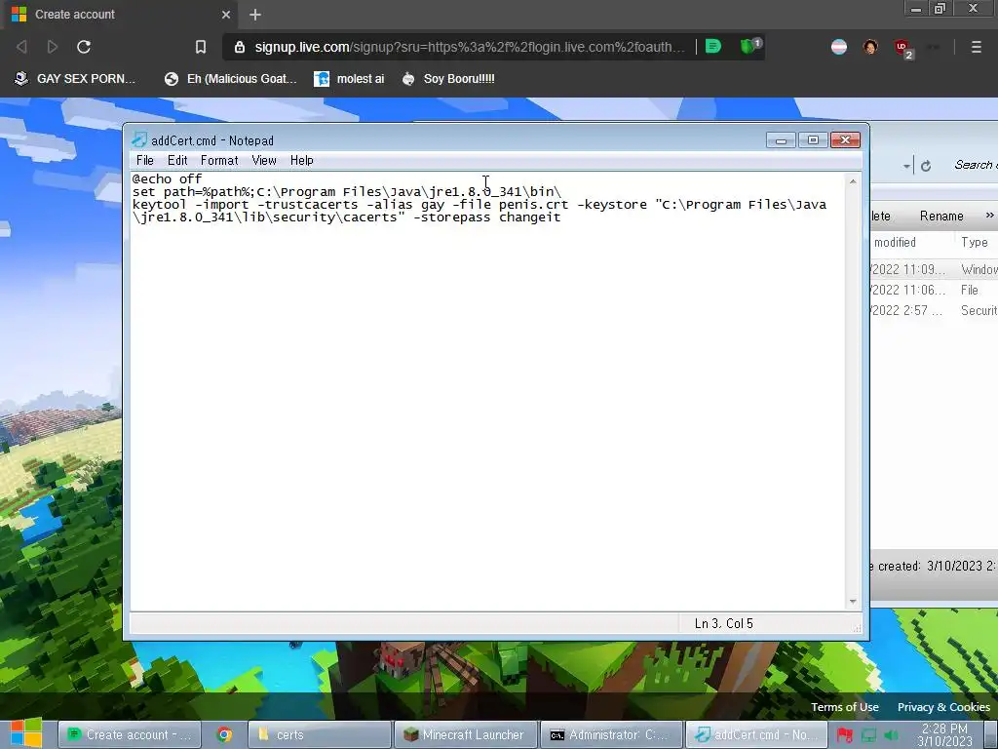
Task: Switch to the certs folder taskbar item
Action: pyautogui.click(x=319, y=734)
